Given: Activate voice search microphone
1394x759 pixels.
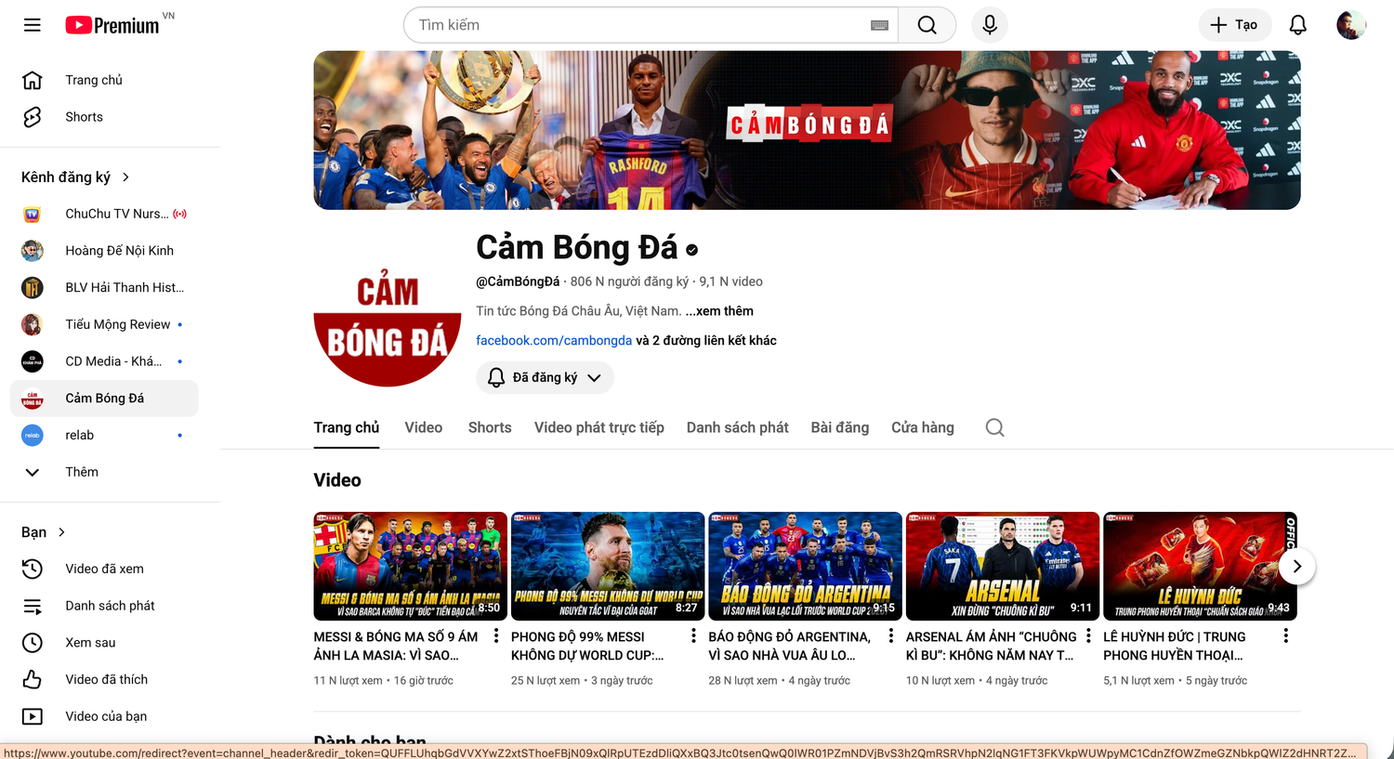Looking at the screenshot, I should pyautogui.click(x=990, y=25).
